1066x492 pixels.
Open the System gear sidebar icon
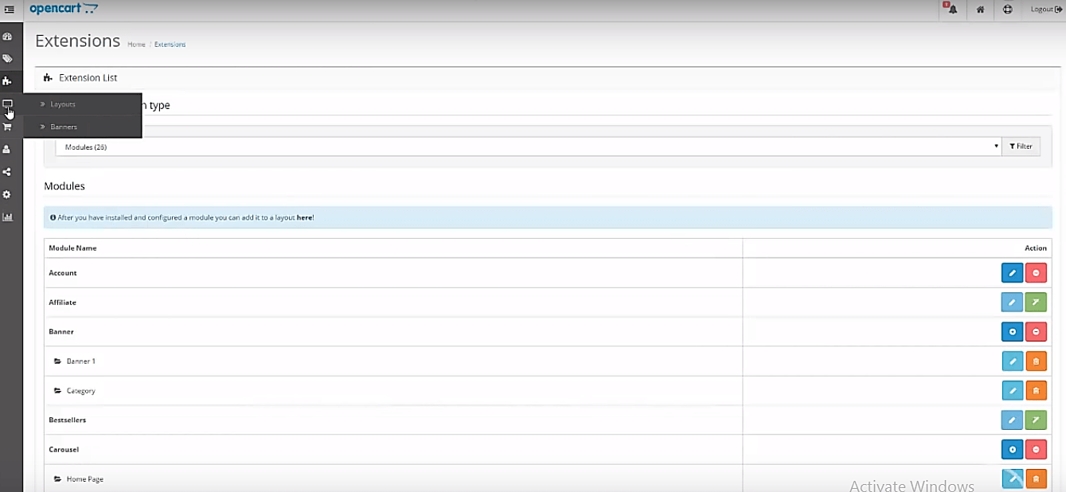(7, 194)
